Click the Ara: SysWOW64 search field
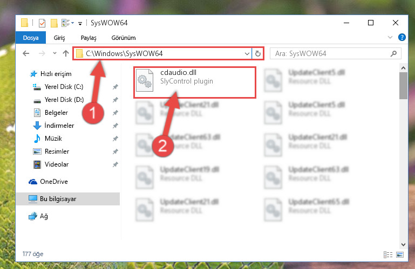415x269 pixels. [335, 54]
